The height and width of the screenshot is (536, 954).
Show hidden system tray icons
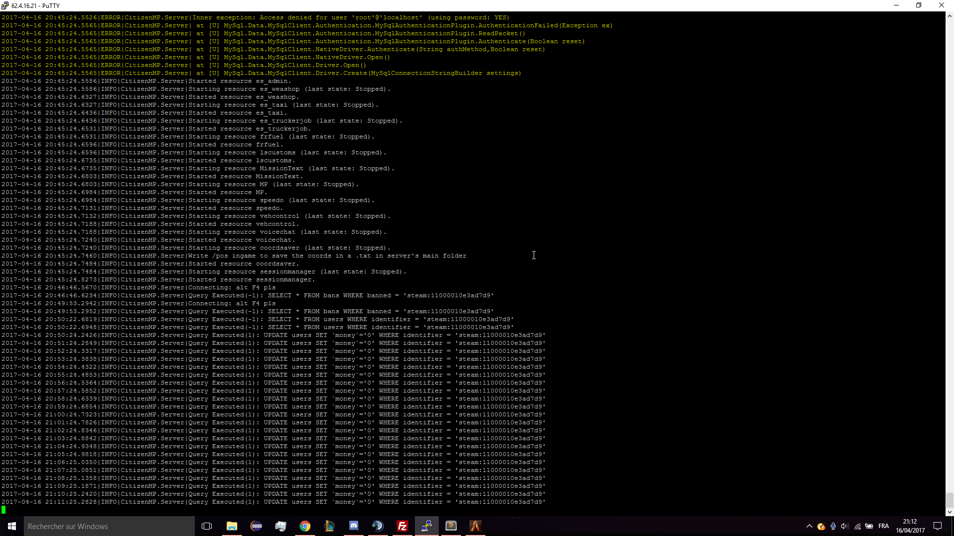click(x=809, y=526)
